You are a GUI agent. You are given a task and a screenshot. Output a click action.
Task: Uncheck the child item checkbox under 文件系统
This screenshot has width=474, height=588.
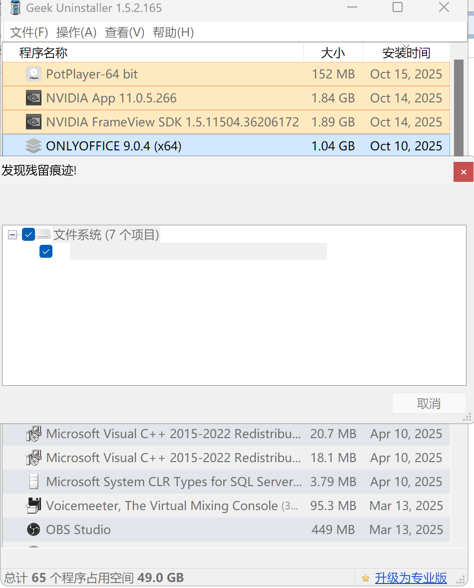pos(46,251)
